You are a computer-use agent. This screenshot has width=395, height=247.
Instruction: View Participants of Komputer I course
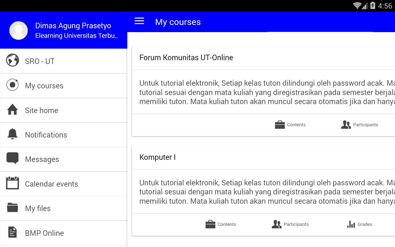pos(290,224)
